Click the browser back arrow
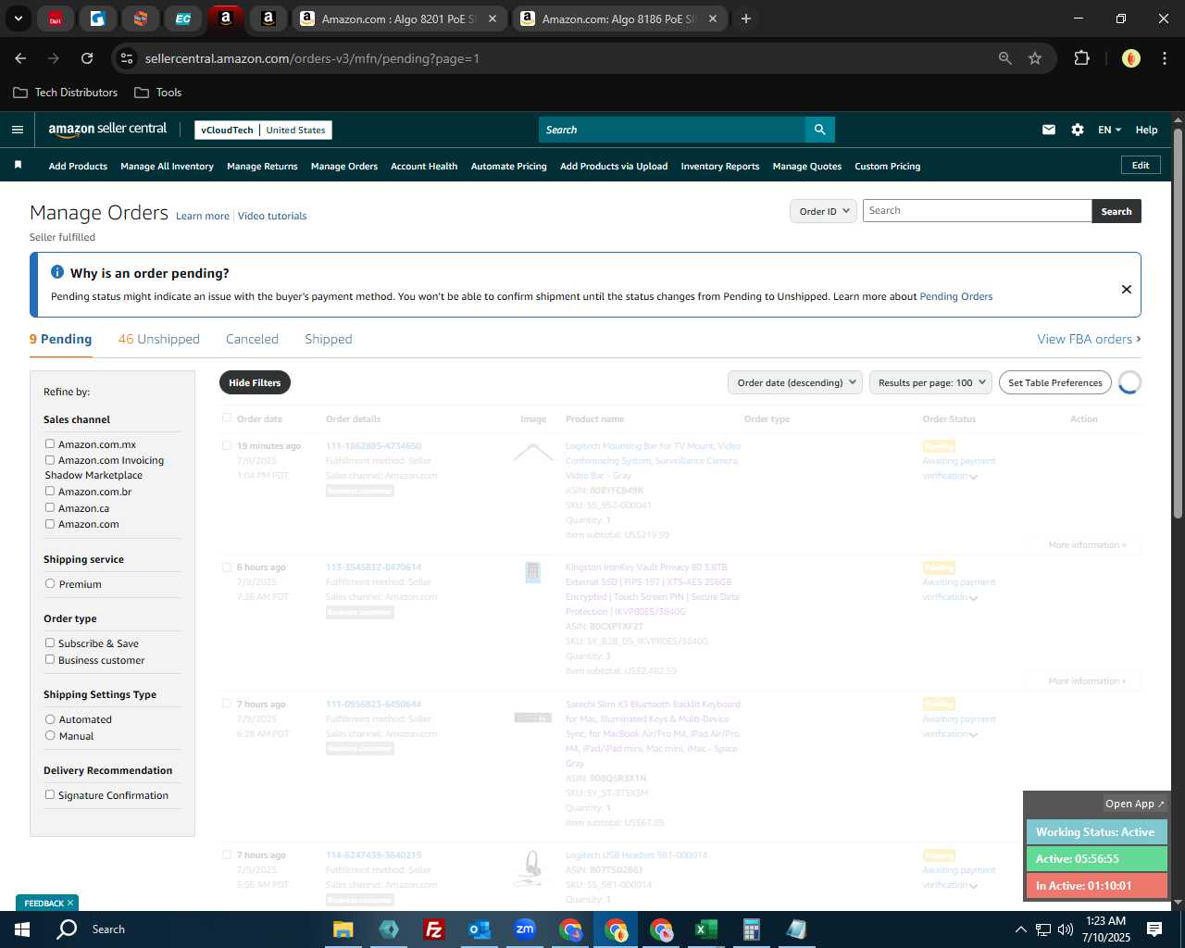Viewport: 1185px width, 948px height. pos(20,58)
